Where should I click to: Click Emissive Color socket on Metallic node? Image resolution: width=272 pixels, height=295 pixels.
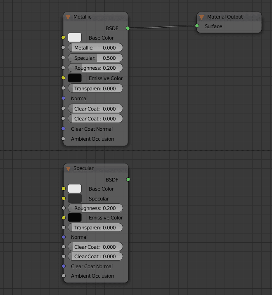coord(63,78)
